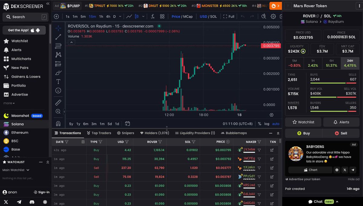This screenshot has width=363, height=206.
Task: Open the chart layout grid icon
Action: (162, 17)
